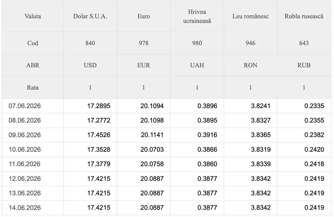Select the Euro column header

tap(144, 16)
